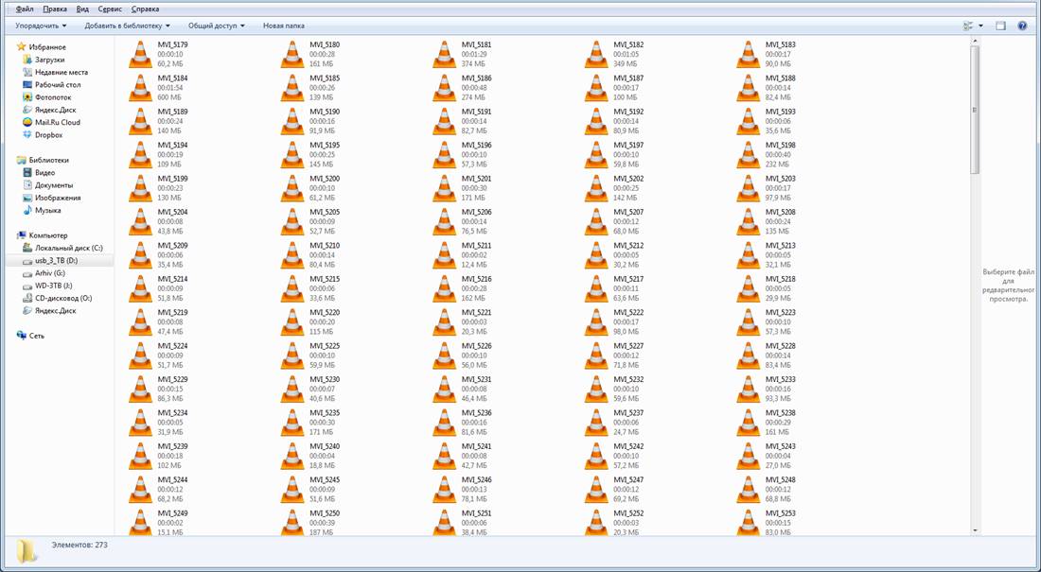This screenshot has height=572, width=1041.
Task: Select the VLC icon of MVI_5181
Action: click(x=444, y=55)
